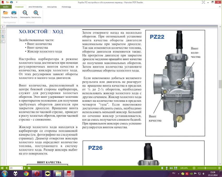Click the 149.14% zoom value
Image resolution: width=222 pixels, height=177 pixels.
point(184,168)
